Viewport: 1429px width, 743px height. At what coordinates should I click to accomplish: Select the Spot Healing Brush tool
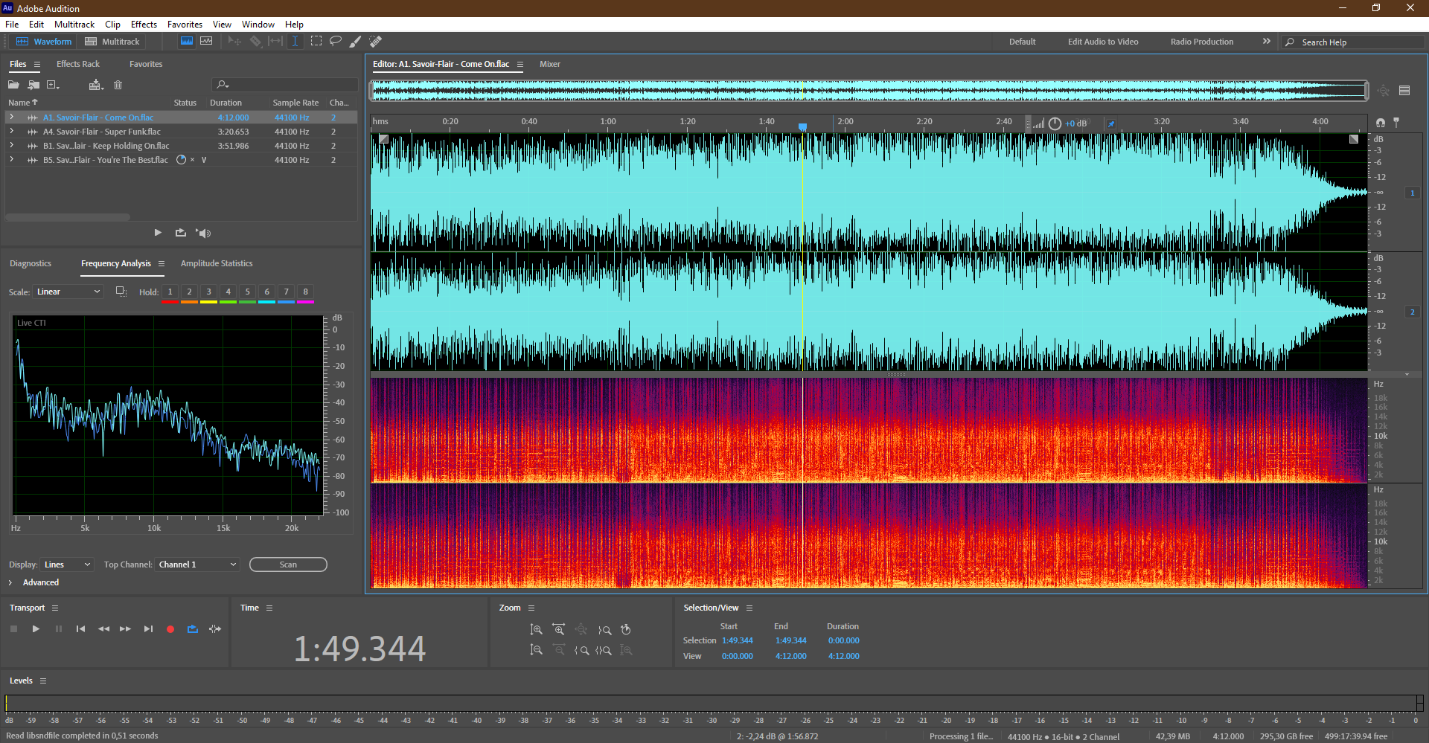376,41
